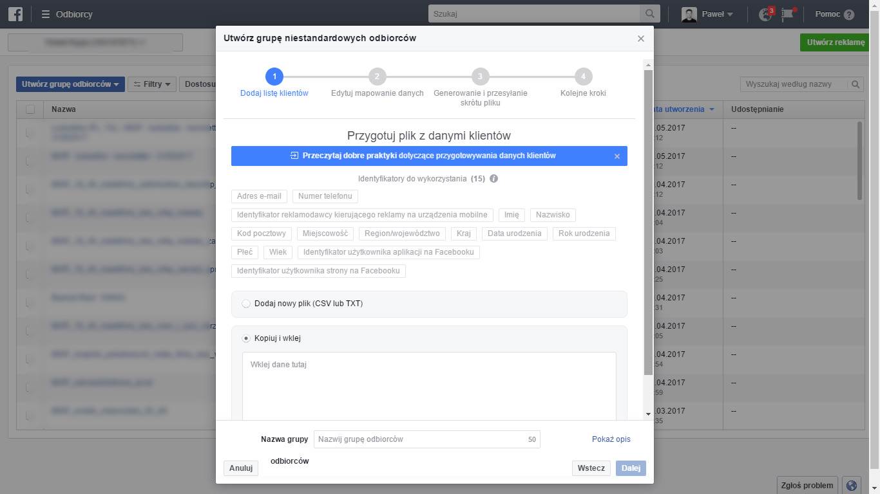Click the globe icon beside Zgłoś problem
The height and width of the screenshot is (494, 880).
tap(852, 486)
